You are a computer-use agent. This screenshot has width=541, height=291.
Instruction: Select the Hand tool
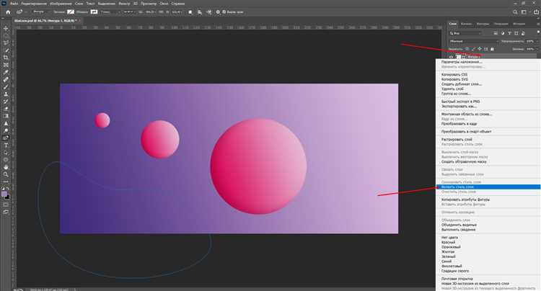(6, 167)
